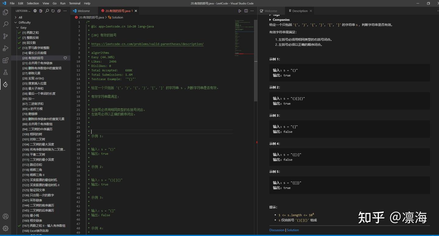Split the editor using the split icon
The image size is (439, 236).
(246, 11)
